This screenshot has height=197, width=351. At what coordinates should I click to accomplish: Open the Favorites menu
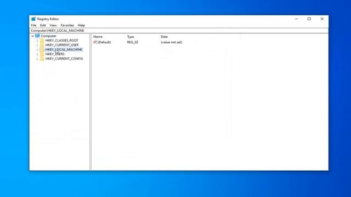[67, 25]
